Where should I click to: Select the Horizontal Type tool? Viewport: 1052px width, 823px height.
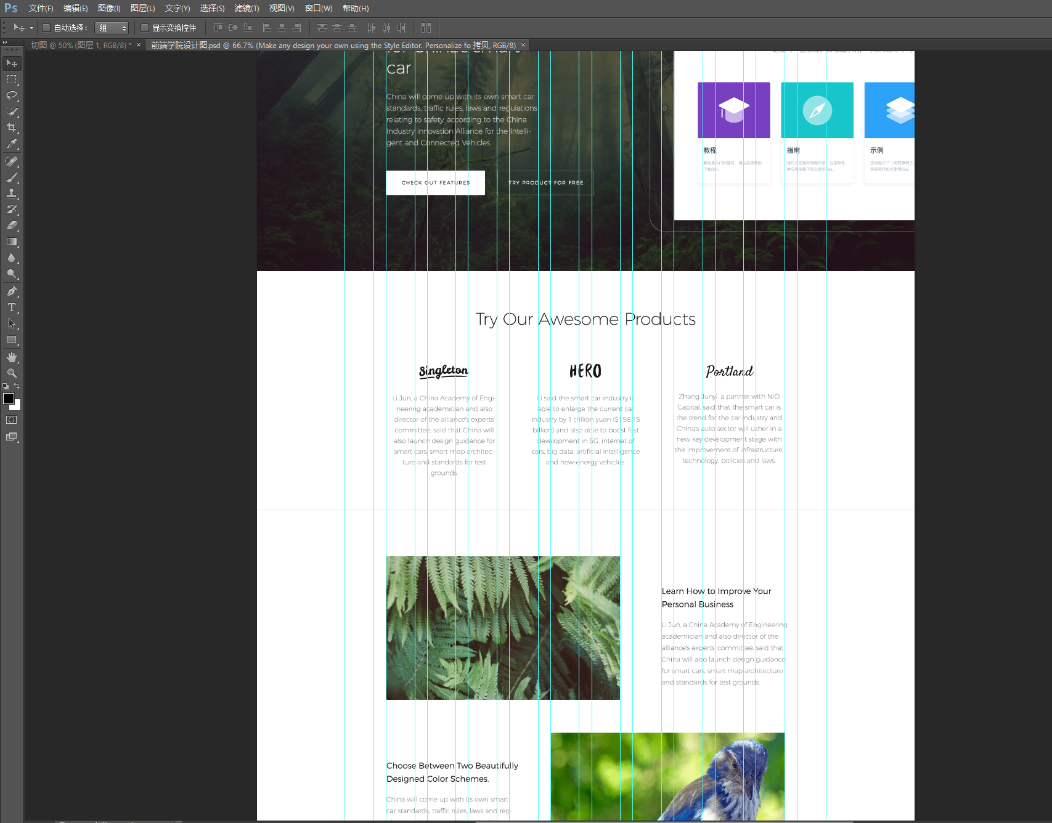tap(12, 307)
